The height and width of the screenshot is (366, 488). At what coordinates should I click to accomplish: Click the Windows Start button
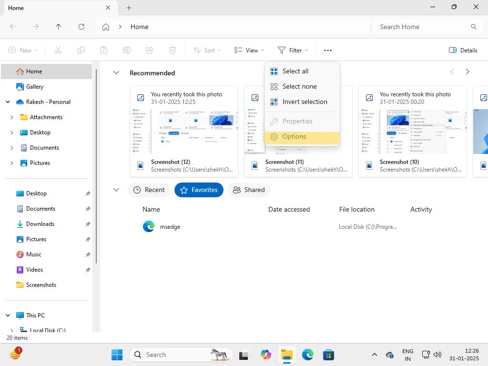click(117, 355)
